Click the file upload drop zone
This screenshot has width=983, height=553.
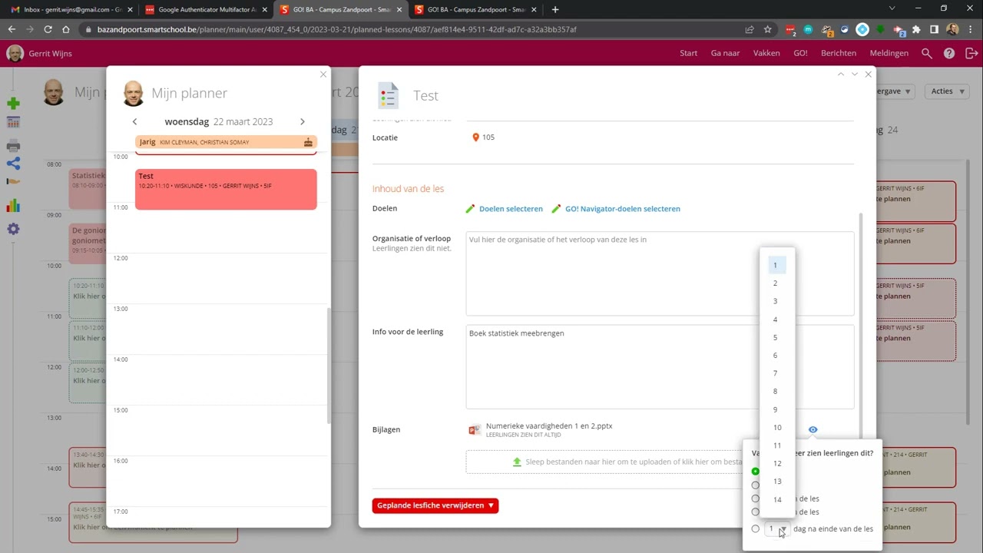[604, 462]
